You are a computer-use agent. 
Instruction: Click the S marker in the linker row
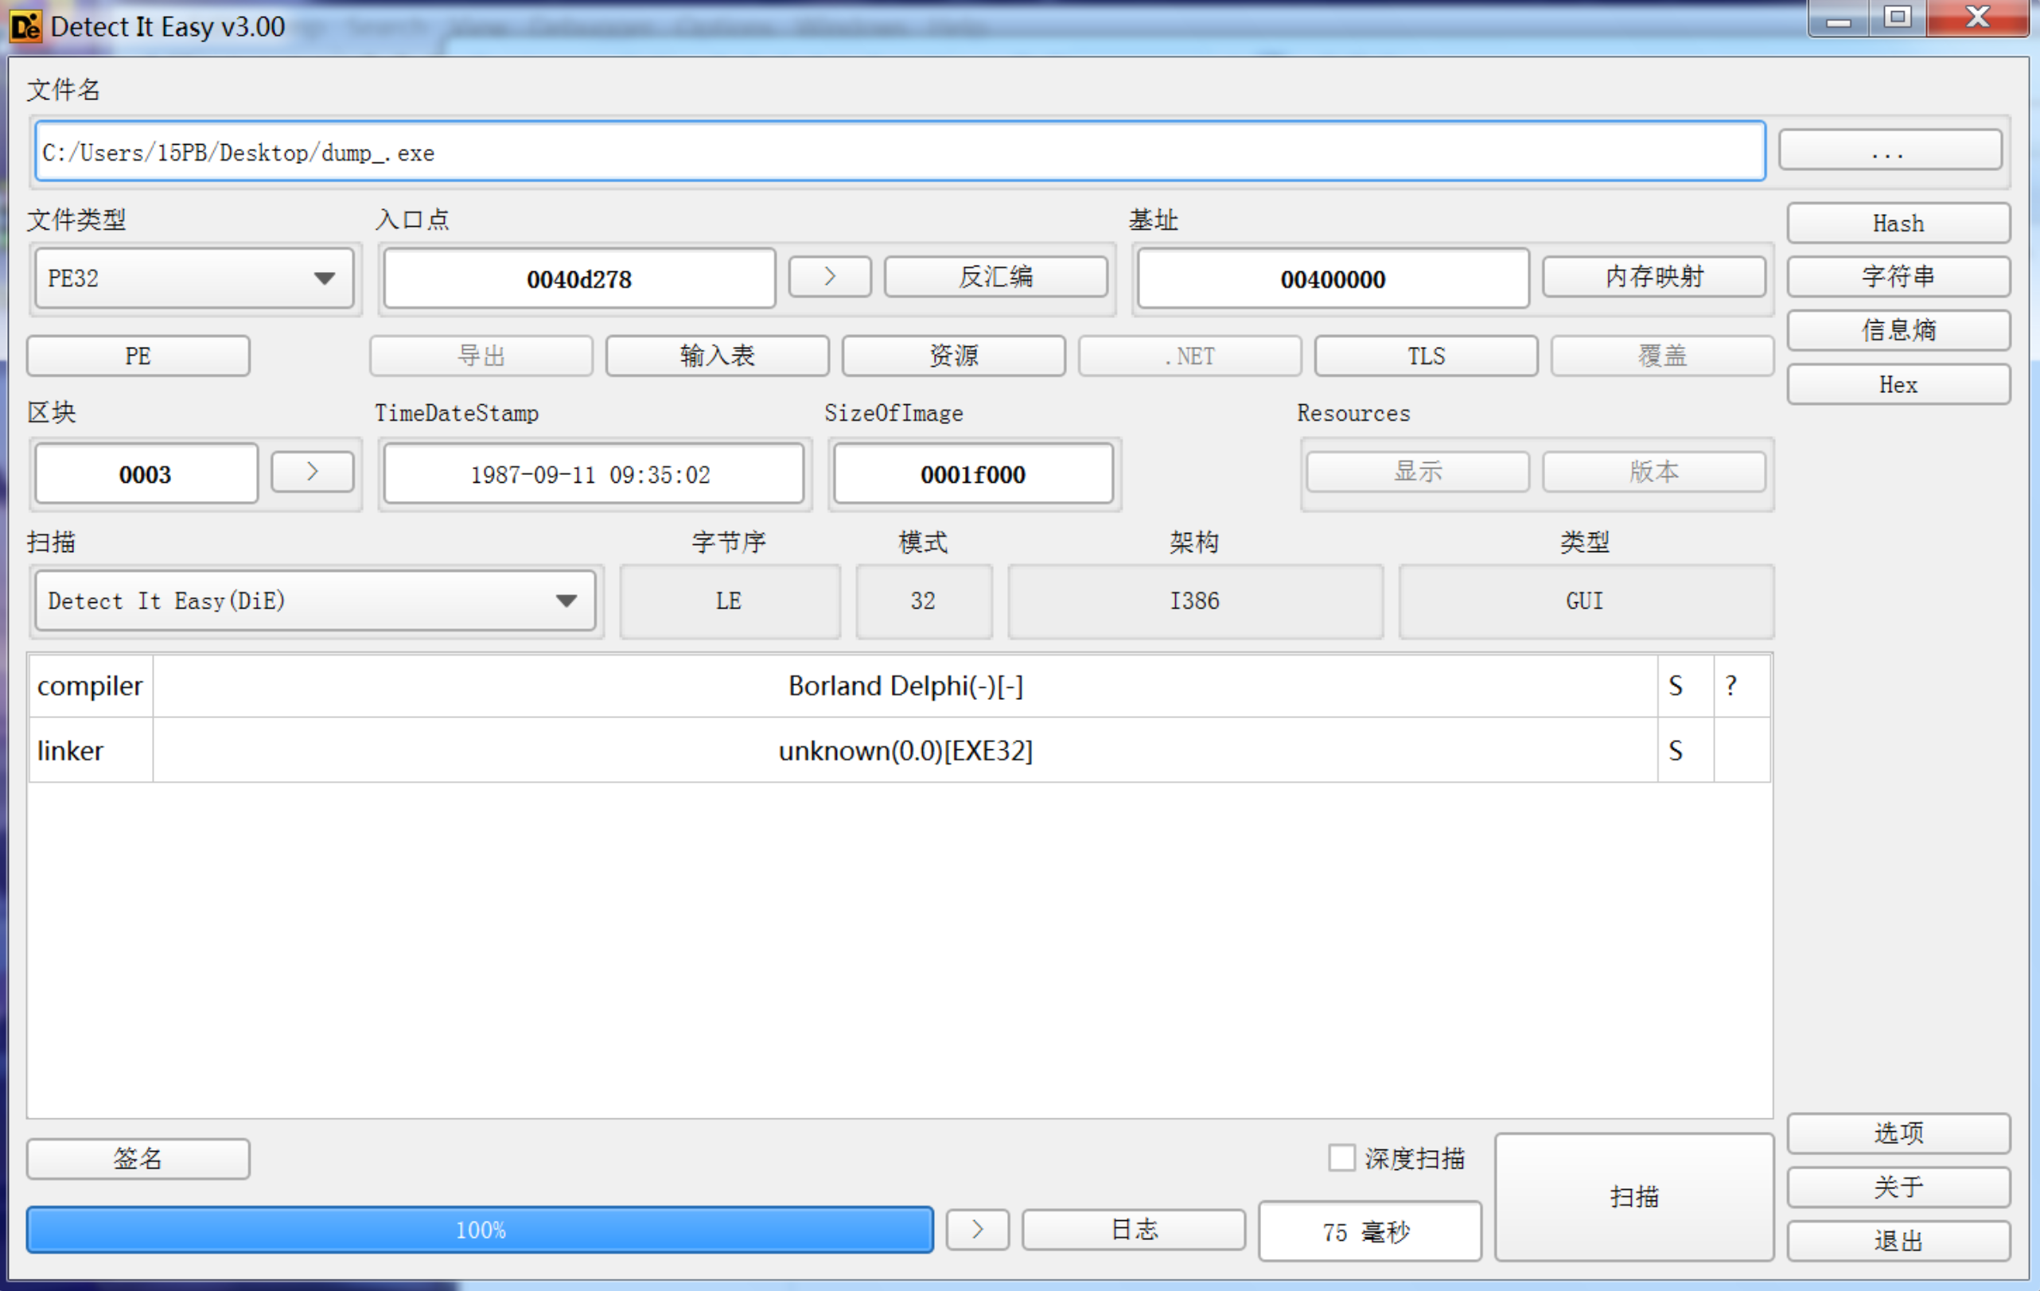coord(1675,751)
